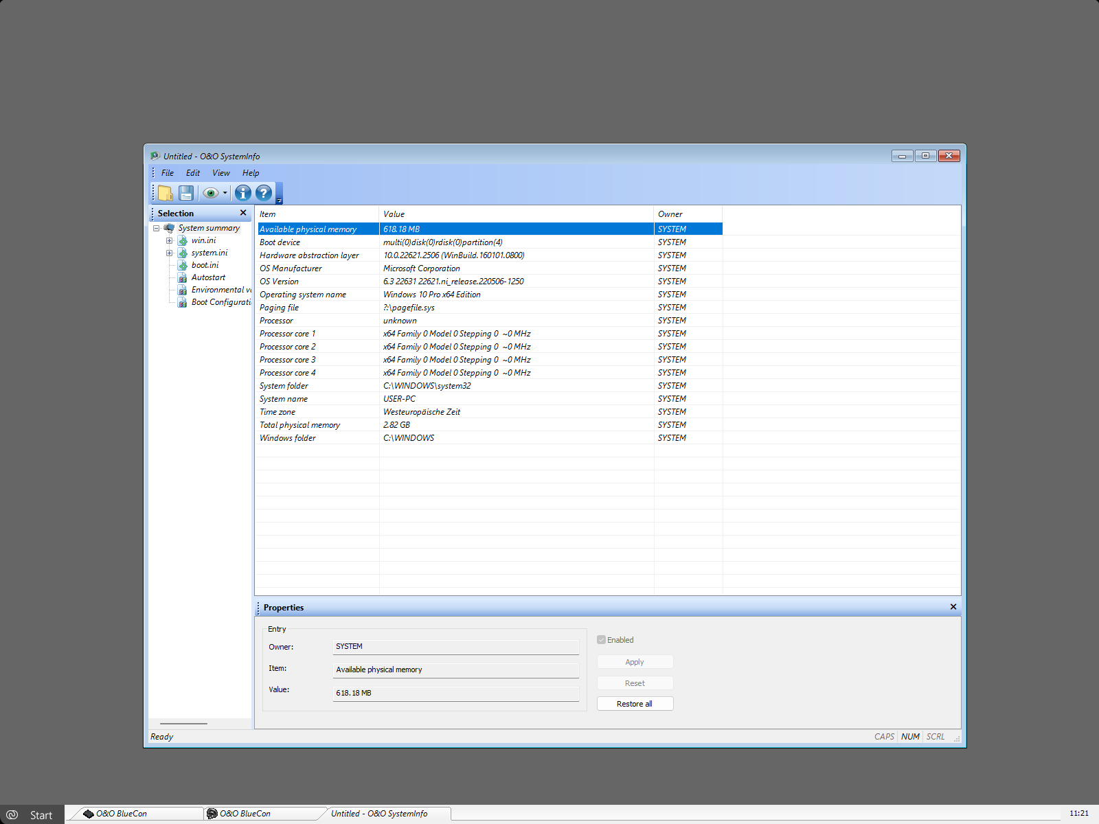1099x824 pixels.
Task: Sort by Value column header
Action: pyautogui.click(x=517, y=214)
